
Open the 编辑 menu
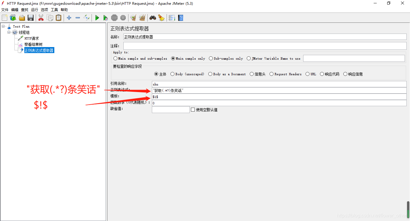(x=15, y=10)
